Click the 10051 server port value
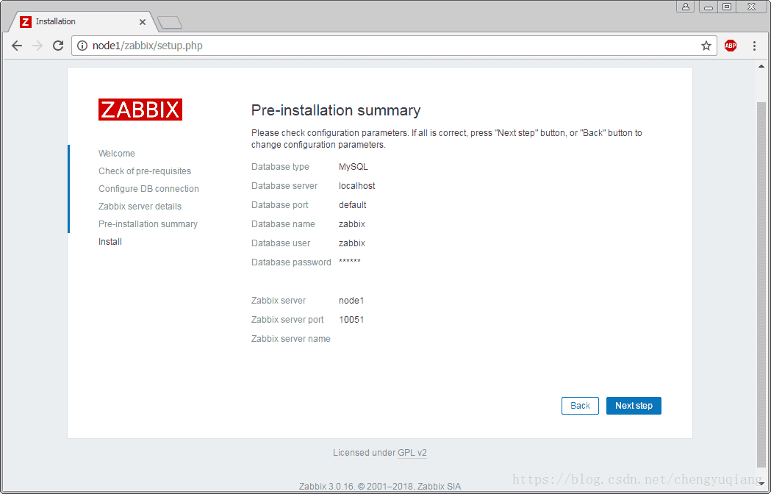Screen dimensions: 771x494 point(351,320)
